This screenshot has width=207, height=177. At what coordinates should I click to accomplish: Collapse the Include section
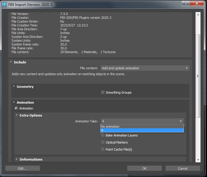click(x=11, y=62)
